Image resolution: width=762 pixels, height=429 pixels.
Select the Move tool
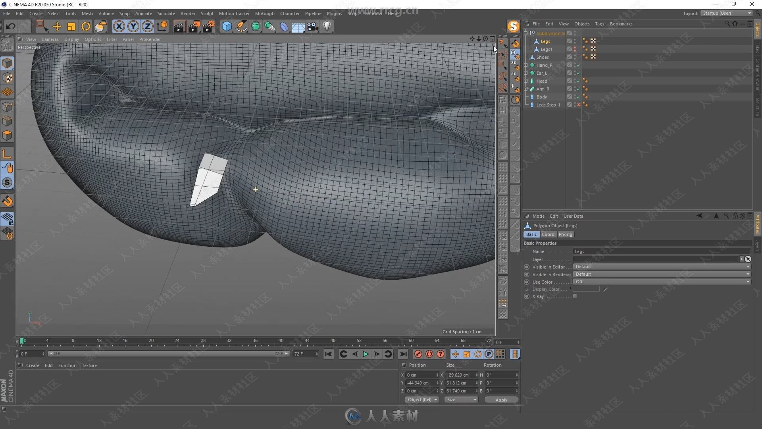(x=57, y=27)
